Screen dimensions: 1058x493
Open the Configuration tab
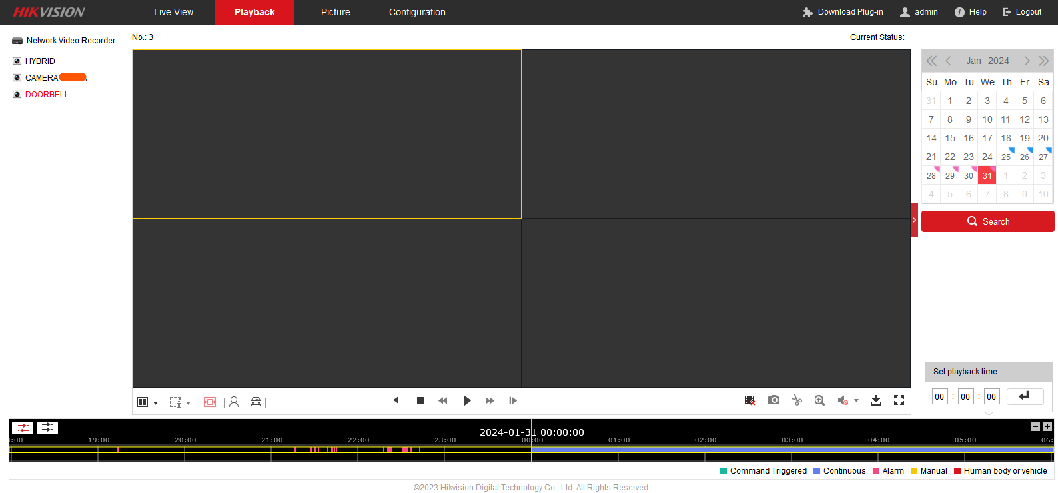click(417, 12)
